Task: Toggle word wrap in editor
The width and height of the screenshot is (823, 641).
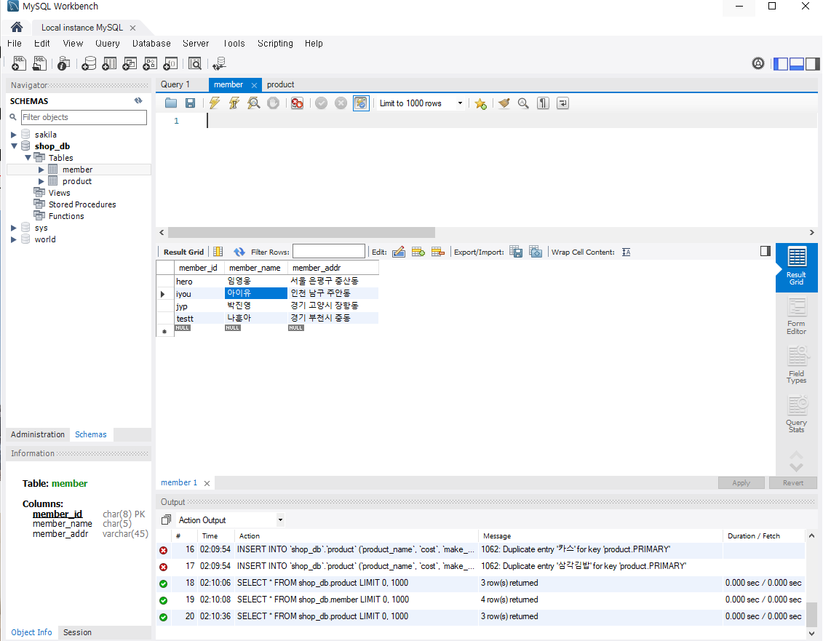Action: [562, 103]
